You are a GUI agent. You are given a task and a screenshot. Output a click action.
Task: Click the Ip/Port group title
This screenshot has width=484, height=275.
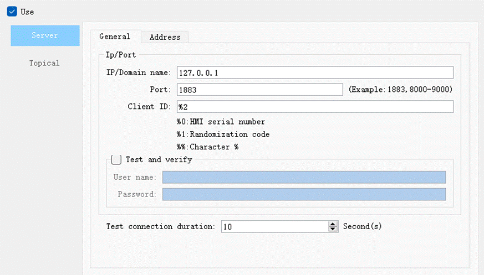pos(120,55)
